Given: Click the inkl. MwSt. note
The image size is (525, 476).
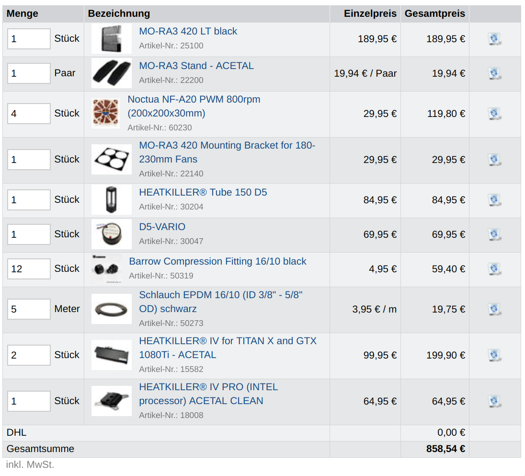Looking at the screenshot, I should click(30, 464).
